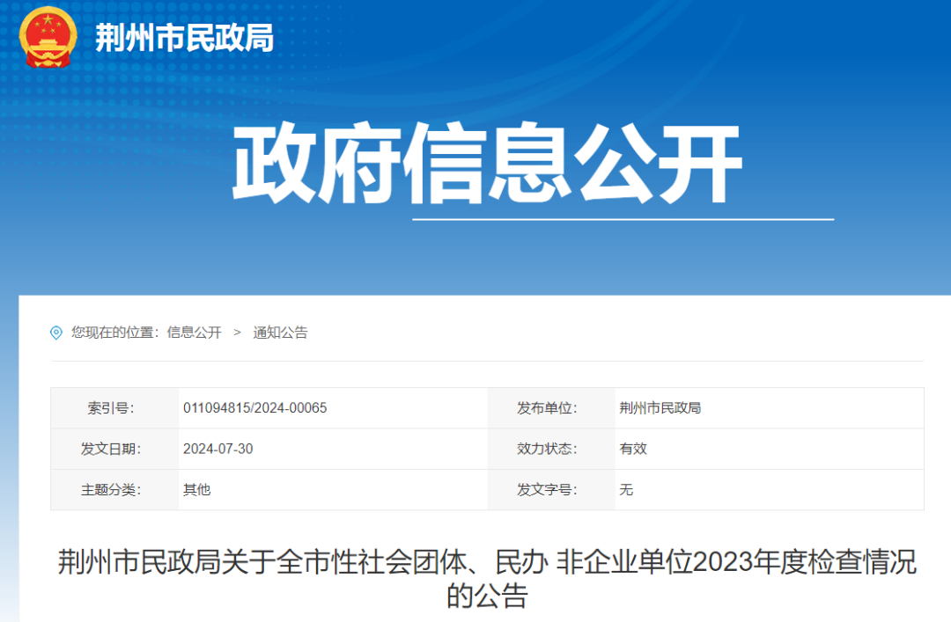
Task: Click the breadcrumb > separator arrow
Action: (237, 333)
